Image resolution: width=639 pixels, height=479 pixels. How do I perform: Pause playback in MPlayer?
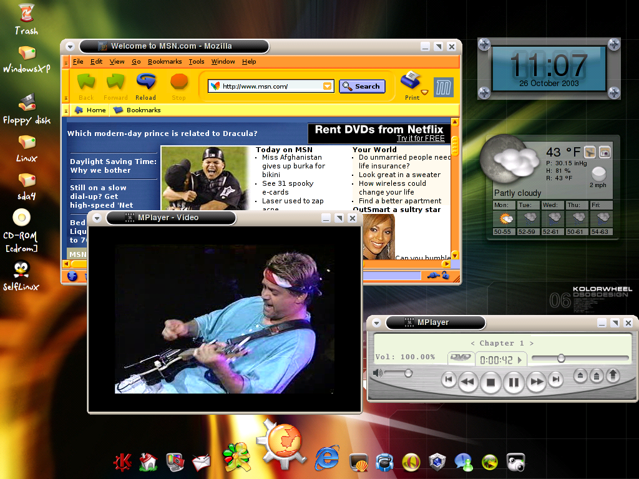click(514, 382)
